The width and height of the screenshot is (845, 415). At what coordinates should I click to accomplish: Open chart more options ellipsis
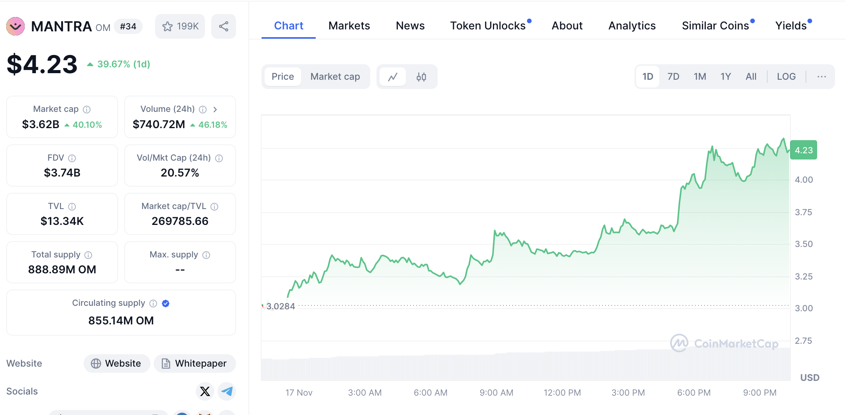coord(822,77)
